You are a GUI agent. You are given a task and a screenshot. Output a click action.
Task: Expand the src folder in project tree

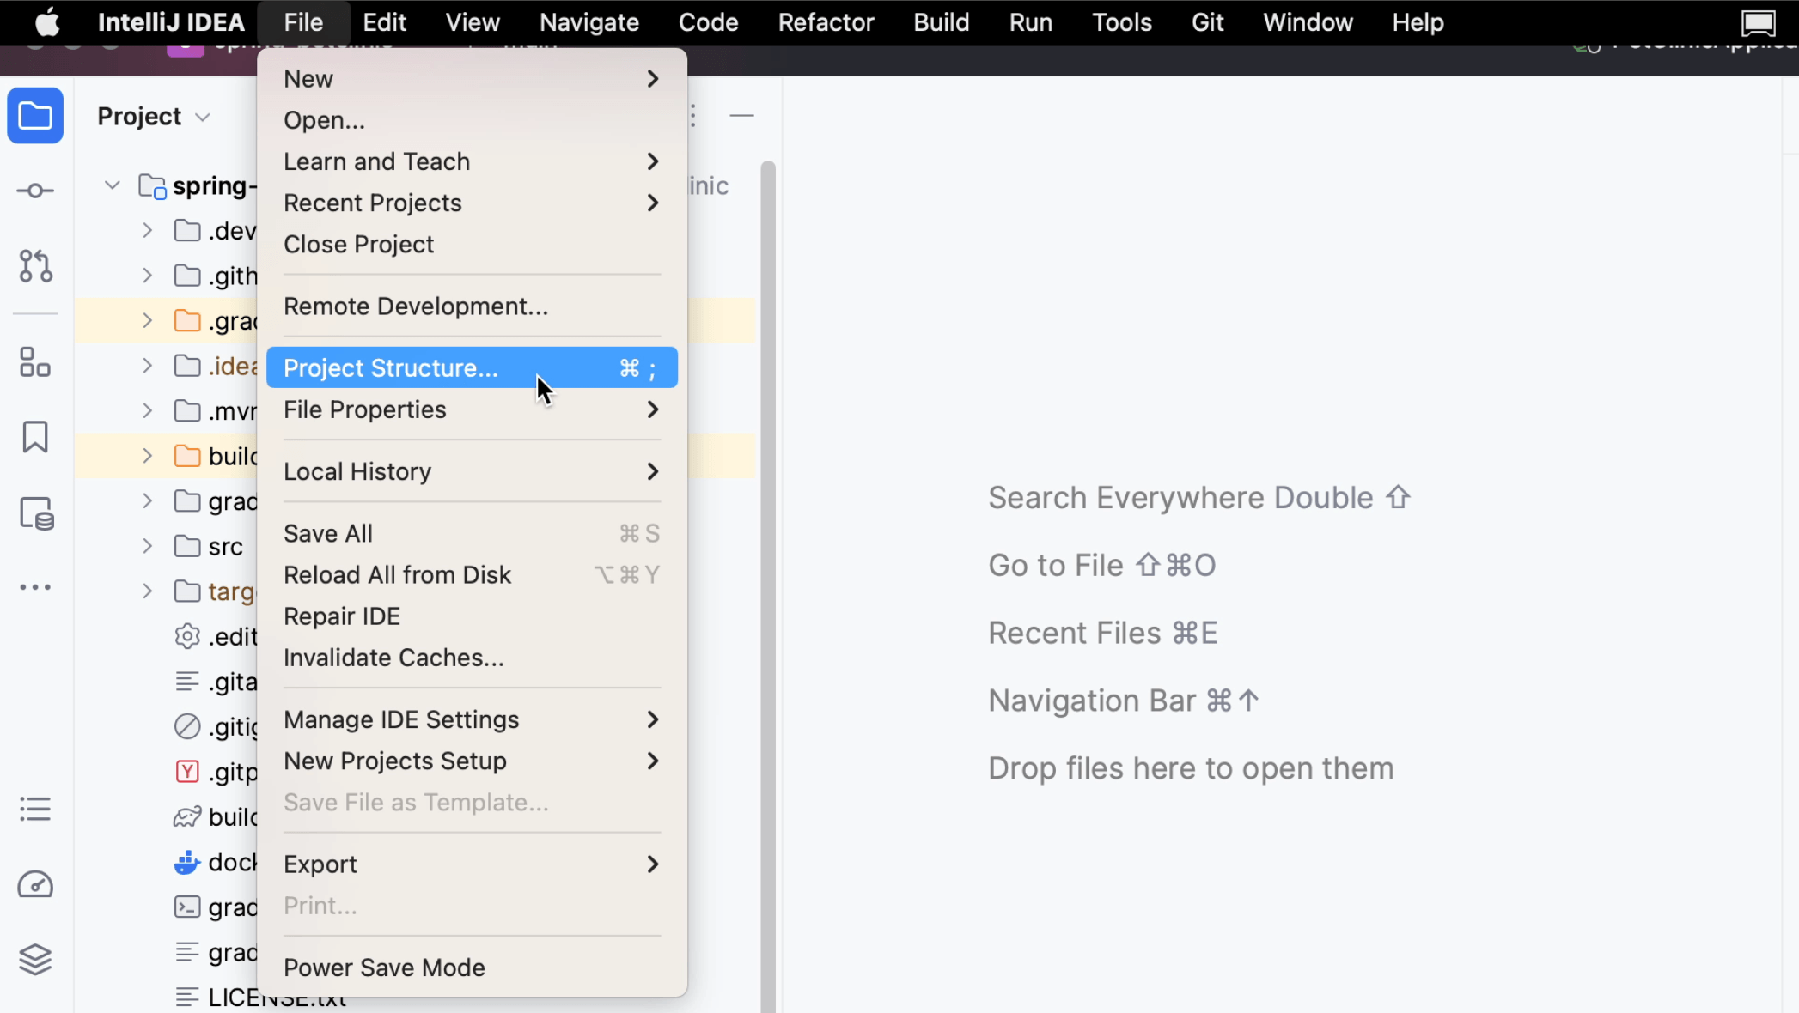[146, 546]
